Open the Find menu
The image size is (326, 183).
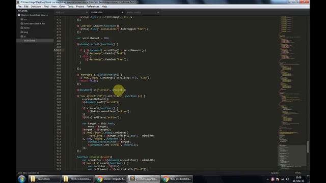pyautogui.click(x=46, y=7)
